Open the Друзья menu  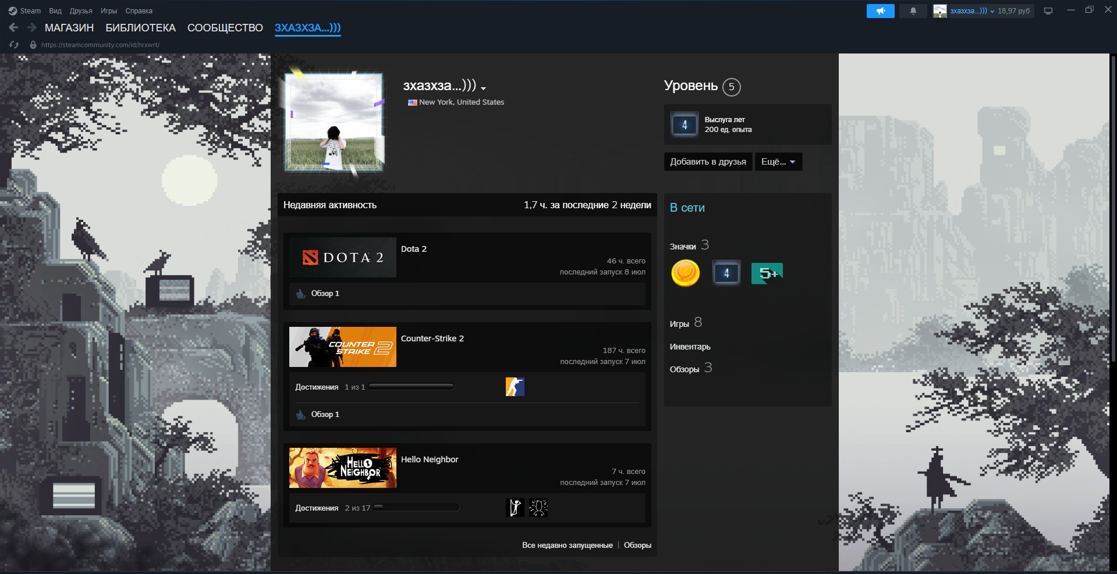pyautogui.click(x=81, y=11)
